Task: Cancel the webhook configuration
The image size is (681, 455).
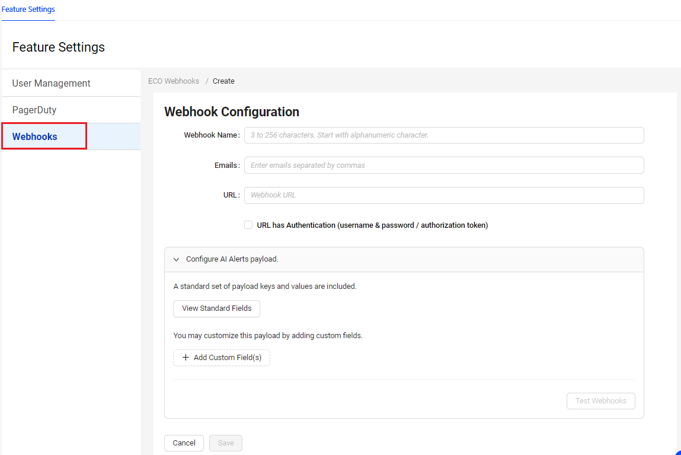Action: coord(184,443)
